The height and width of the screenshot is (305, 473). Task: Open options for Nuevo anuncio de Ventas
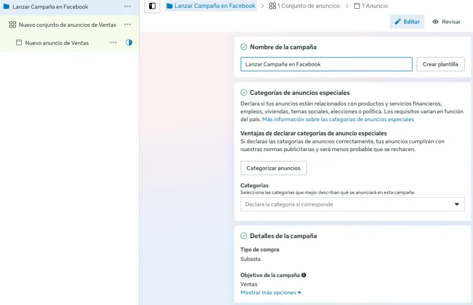tap(113, 42)
